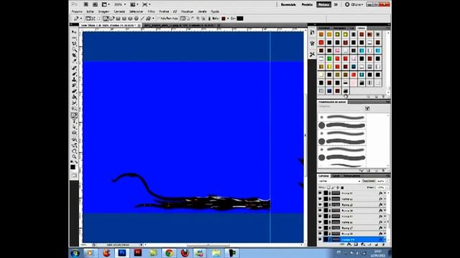Screen dimensions: 460x258
Task: Select the Pen tool in toolbox
Action: click(74, 115)
